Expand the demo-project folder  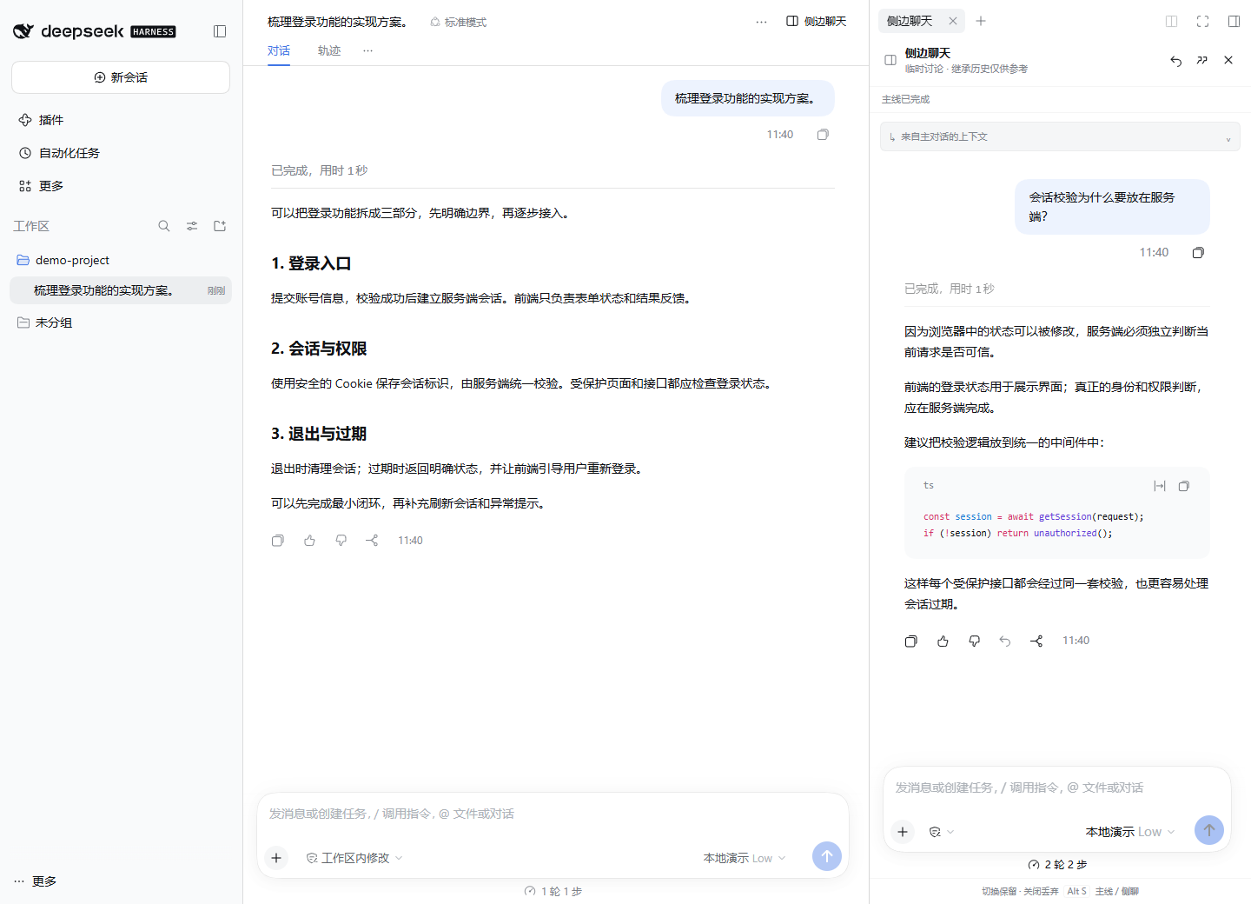click(x=121, y=260)
